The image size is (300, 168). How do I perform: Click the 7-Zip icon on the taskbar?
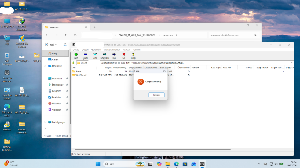202,164
